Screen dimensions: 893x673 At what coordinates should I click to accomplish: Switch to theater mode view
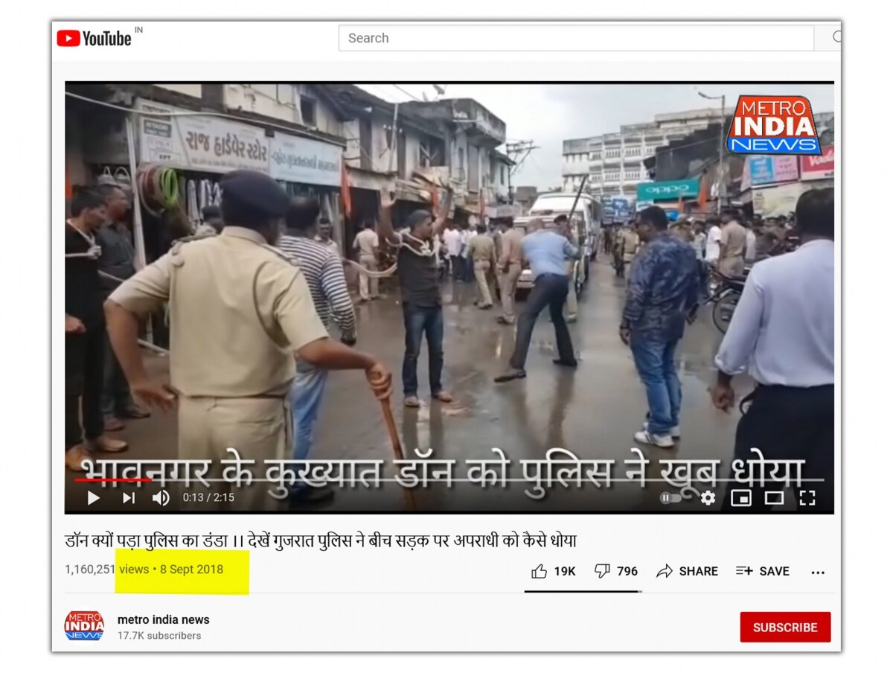click(774, 498)
